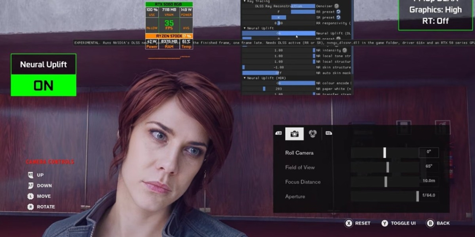
Task: Adjust the NR paper white 203 slider
Action: coord(278,89)
